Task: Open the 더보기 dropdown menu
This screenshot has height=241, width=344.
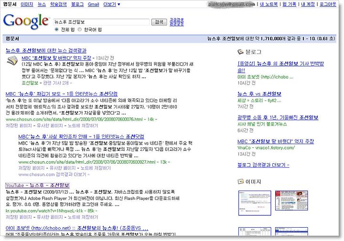Action: (x=112, y=4)
